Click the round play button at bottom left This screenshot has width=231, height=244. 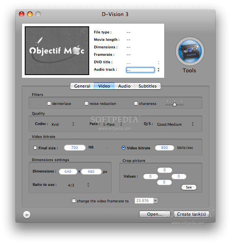[x=27, y=215]
